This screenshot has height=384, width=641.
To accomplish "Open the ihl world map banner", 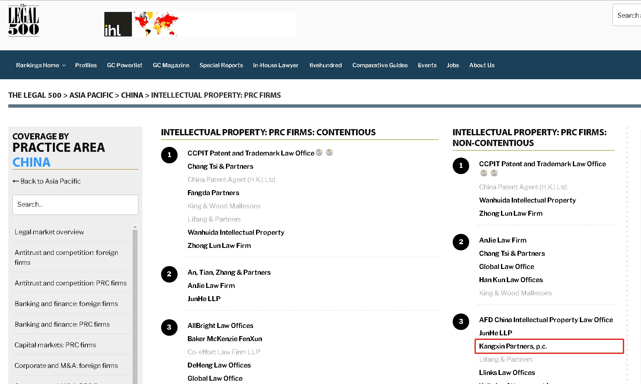I will 200,24.
